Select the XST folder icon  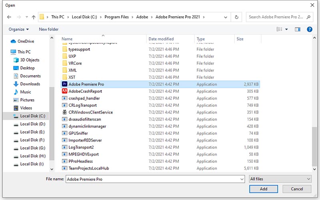[x=65, y=77]
